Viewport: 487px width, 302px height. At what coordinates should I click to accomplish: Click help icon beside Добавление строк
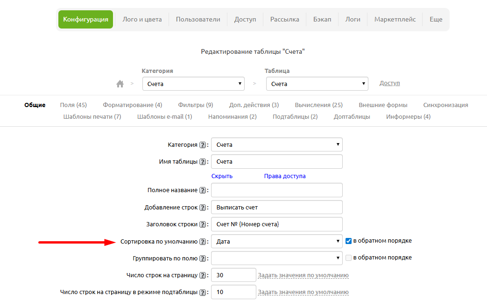pyautogui.click(x=203, y=208)
